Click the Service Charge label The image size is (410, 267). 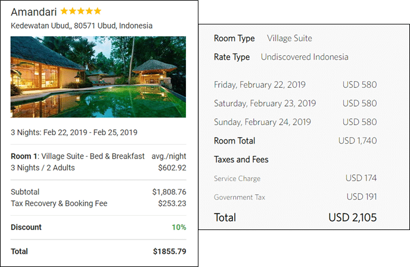(237, 179)
